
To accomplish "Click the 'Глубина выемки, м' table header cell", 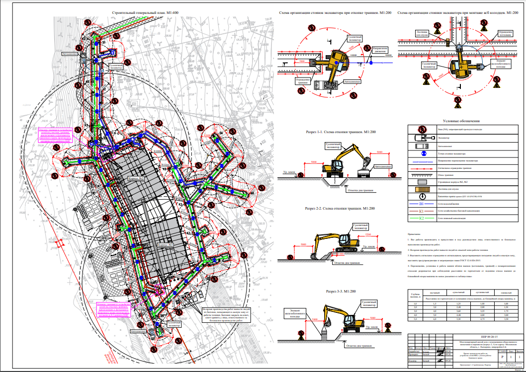I will (x=415, y=295).
